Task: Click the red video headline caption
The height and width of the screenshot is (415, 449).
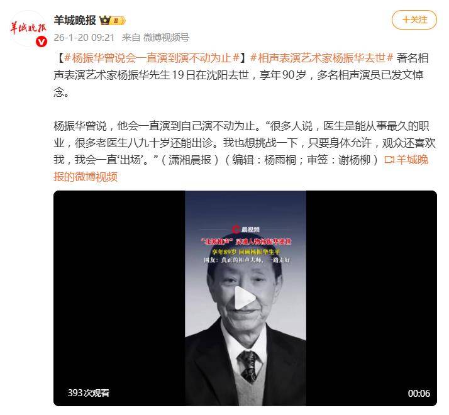Action: click(x=246, y=241)
